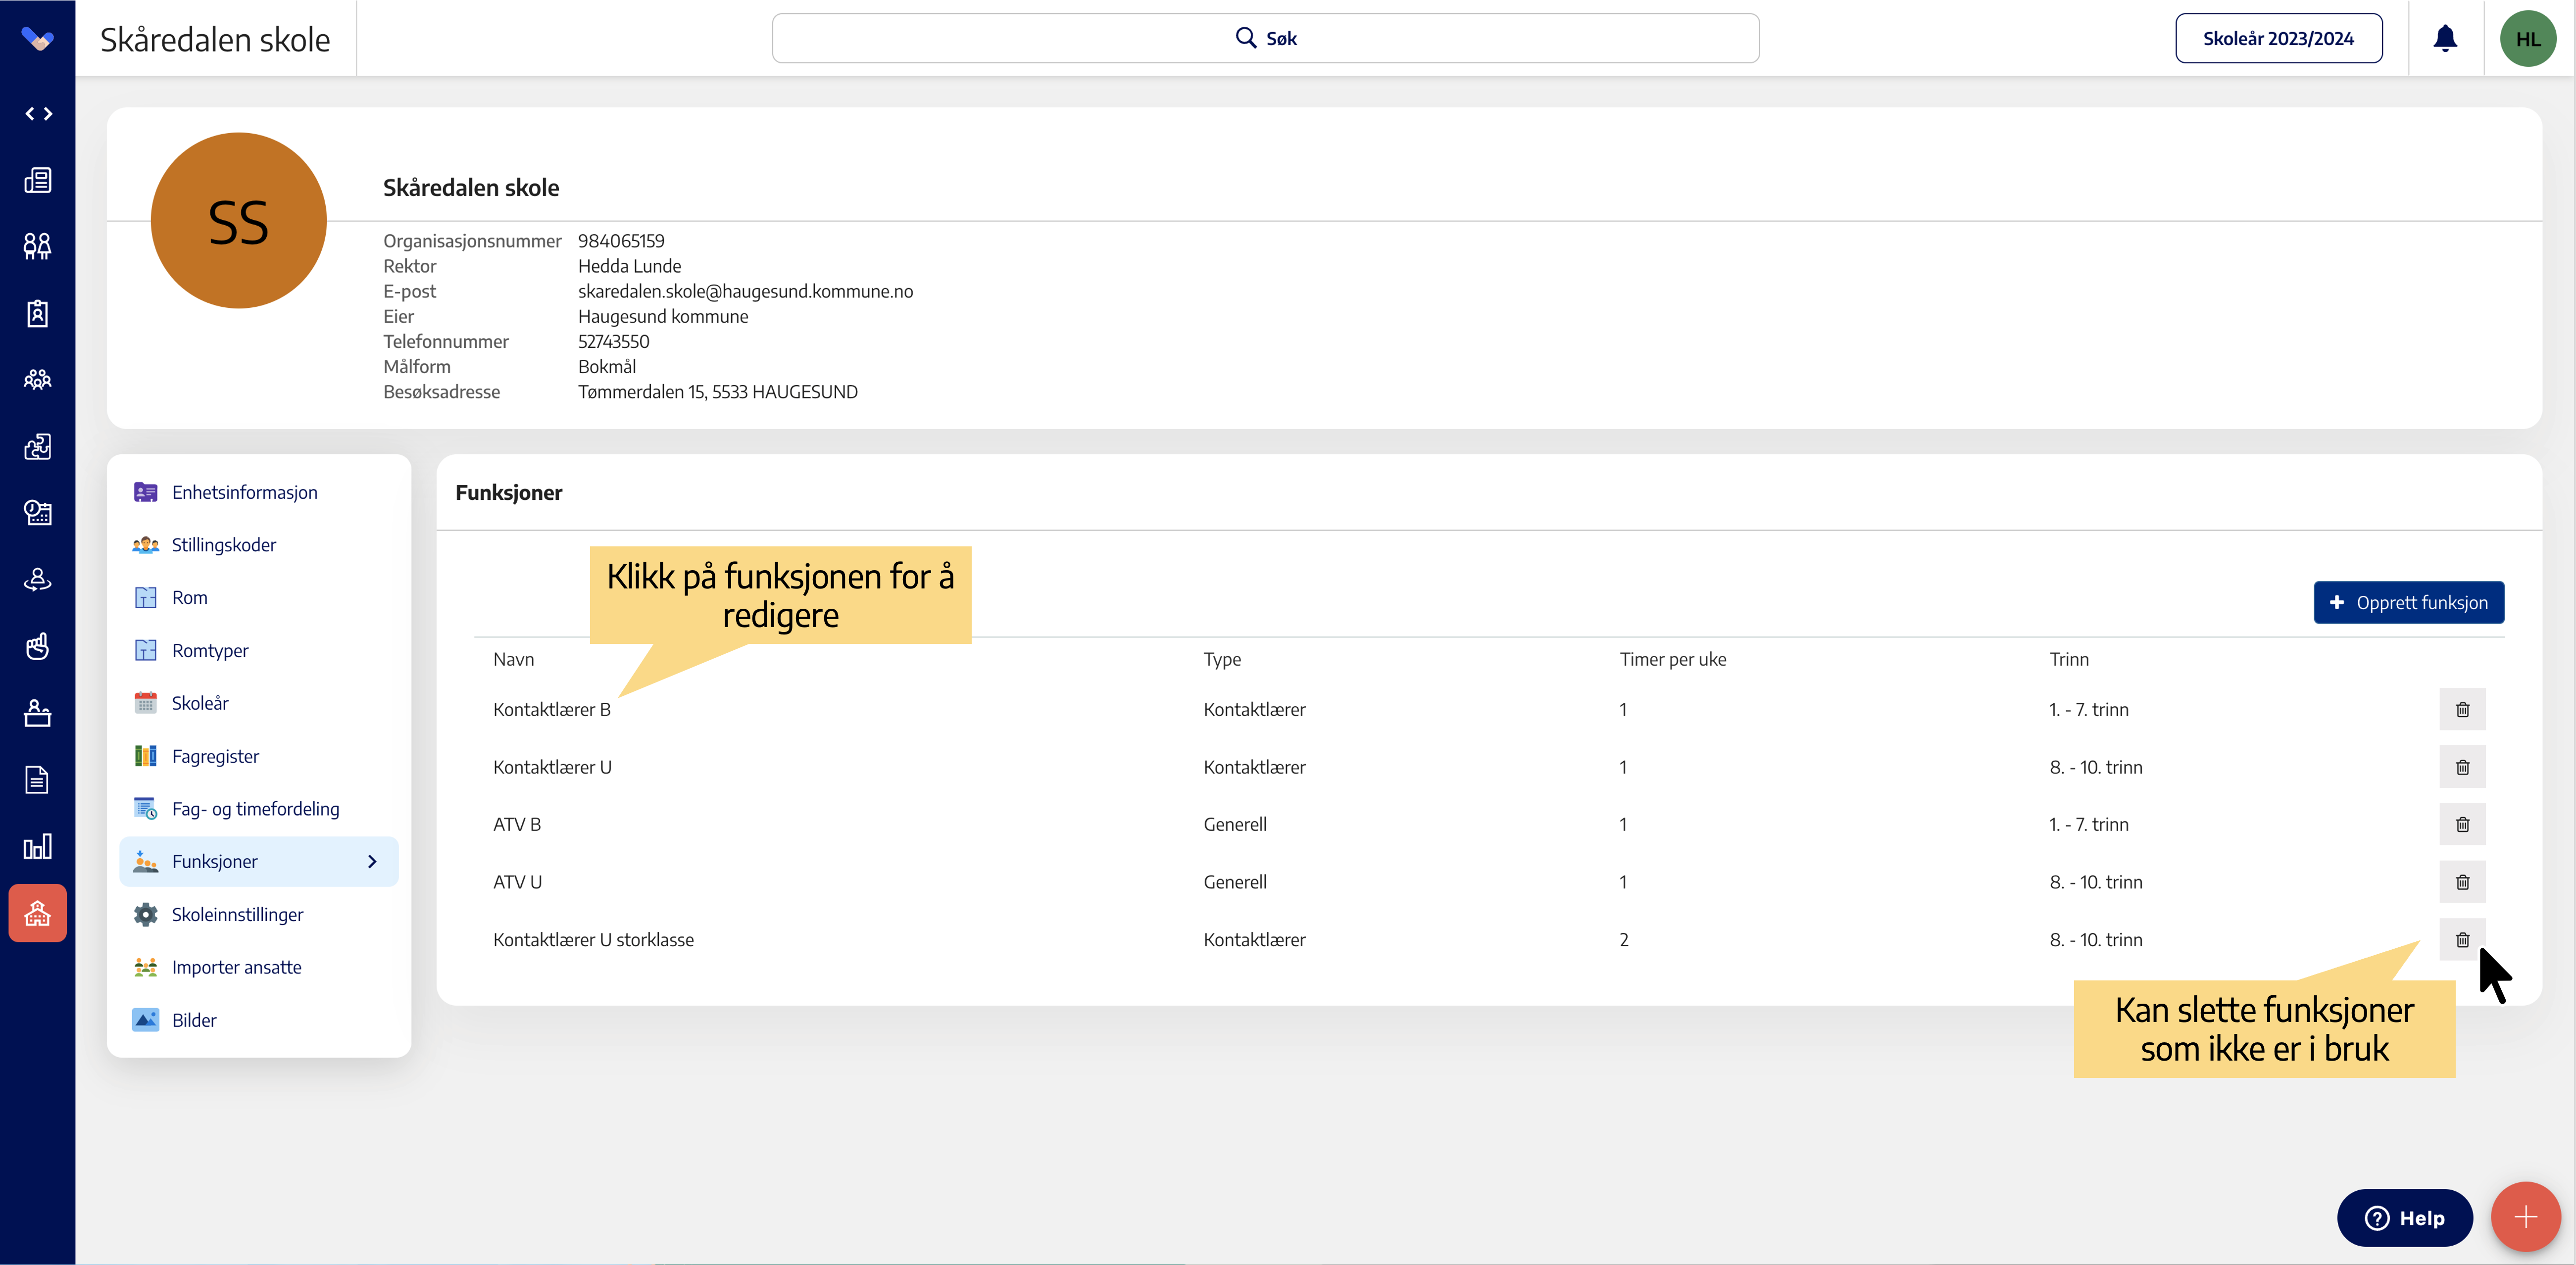
Task: Click 1. - 7. trinn in Kontaktlærer B row
Action: (2088, 709)
